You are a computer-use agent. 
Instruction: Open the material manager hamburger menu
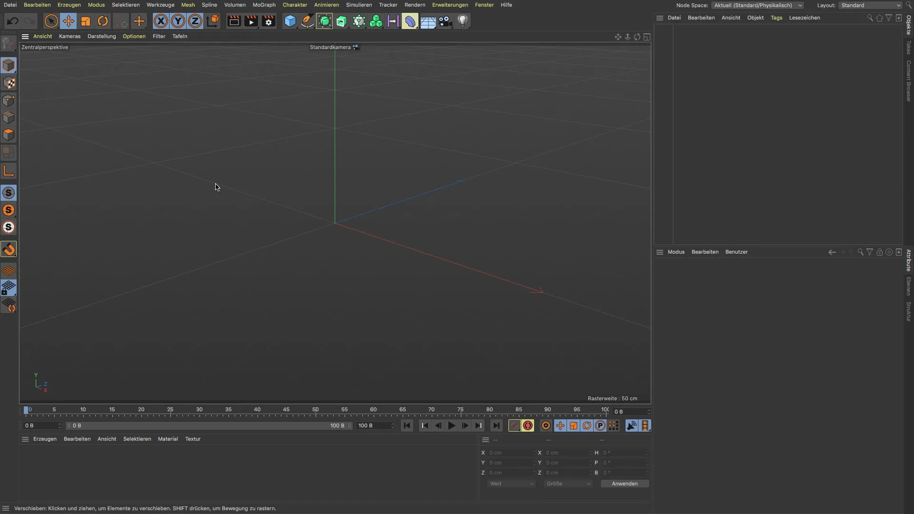tap(25, 439)
